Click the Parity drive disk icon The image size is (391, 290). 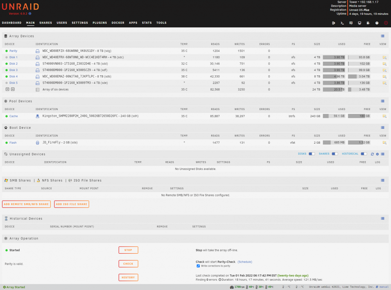[38, 51]
